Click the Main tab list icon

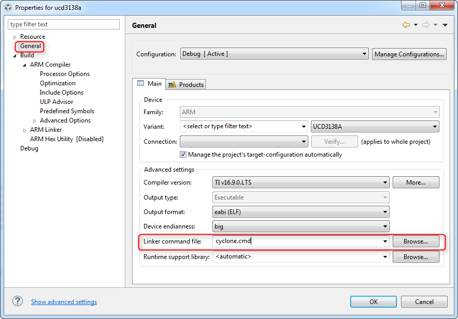point(140,83)
